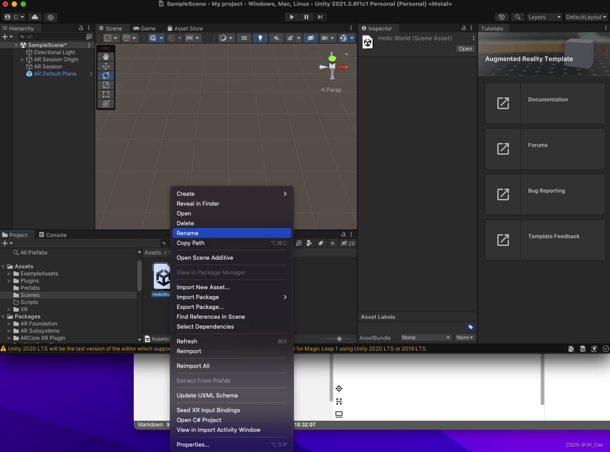
Task: Select the Transform tool in scene toolbar
Action: pyautogui.click(x=106, y=104)
